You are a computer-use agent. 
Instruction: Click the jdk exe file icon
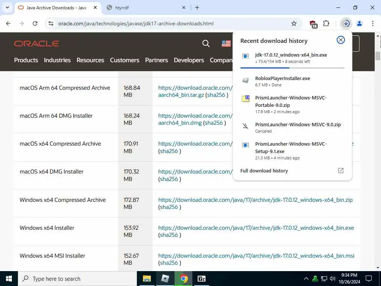[x=246, y=56]
